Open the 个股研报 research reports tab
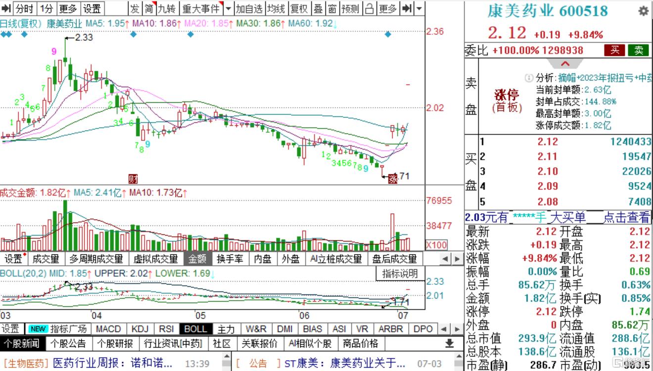Image resolution: width=653 pixels, height=371 pixels. [115, 343]
